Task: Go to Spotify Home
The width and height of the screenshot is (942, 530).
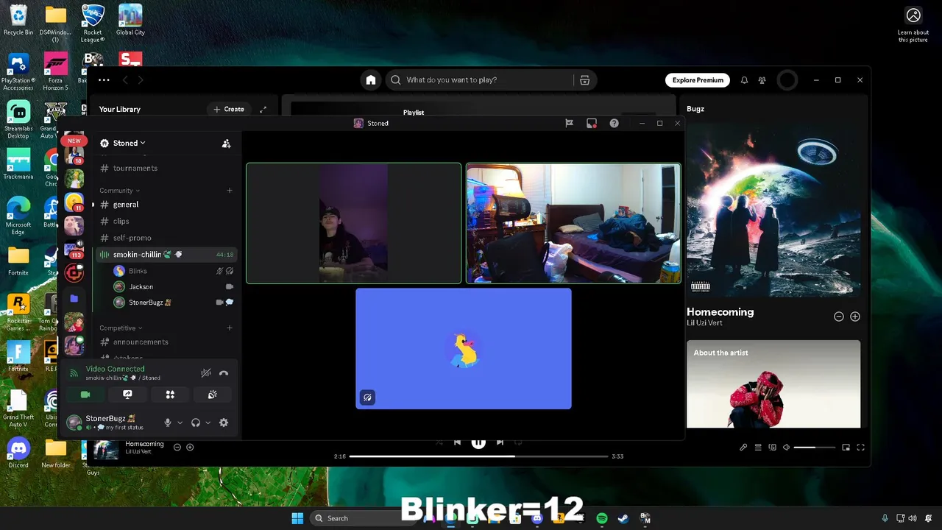Action: coord(371,80)
